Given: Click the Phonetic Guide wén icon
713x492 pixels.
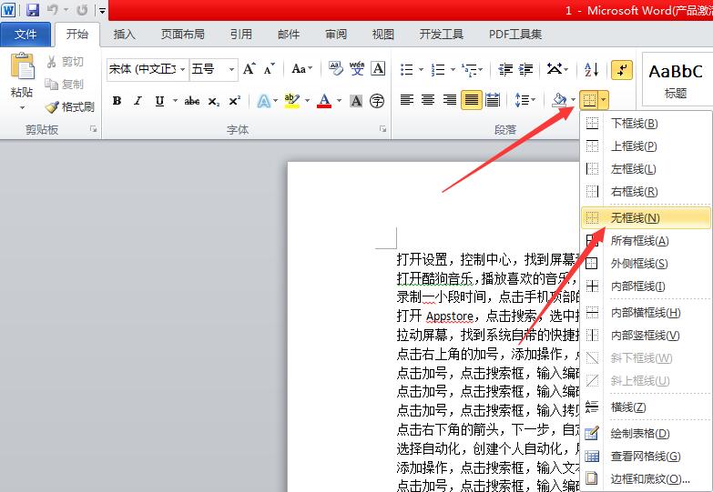Looking at the screenshot, I should coord(357,69).
